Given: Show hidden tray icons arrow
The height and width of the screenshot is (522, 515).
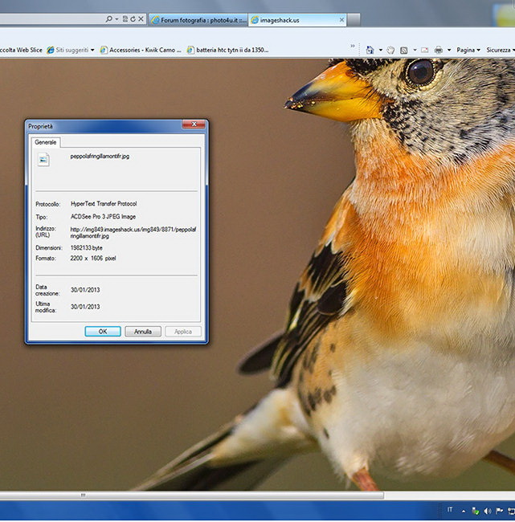Looking at the screenshot, I should (464, 511).
